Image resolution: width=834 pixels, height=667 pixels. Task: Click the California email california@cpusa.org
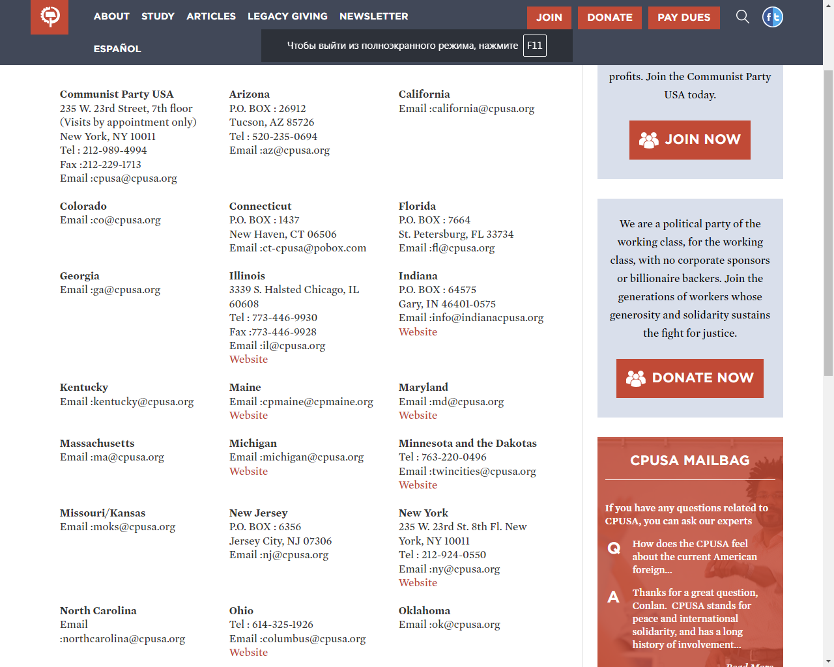(483, 109)
